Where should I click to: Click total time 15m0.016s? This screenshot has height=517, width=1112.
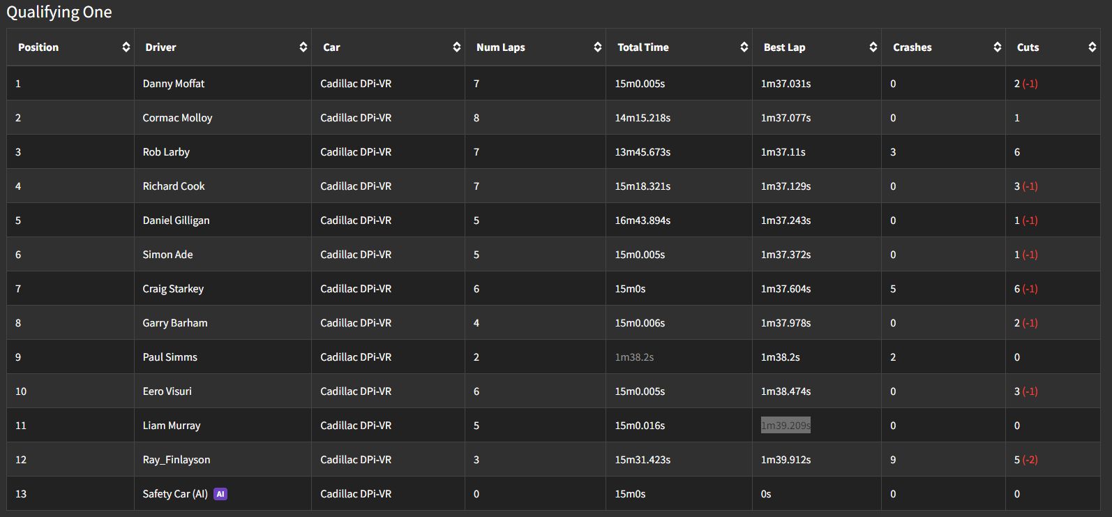tap(640, 426)
